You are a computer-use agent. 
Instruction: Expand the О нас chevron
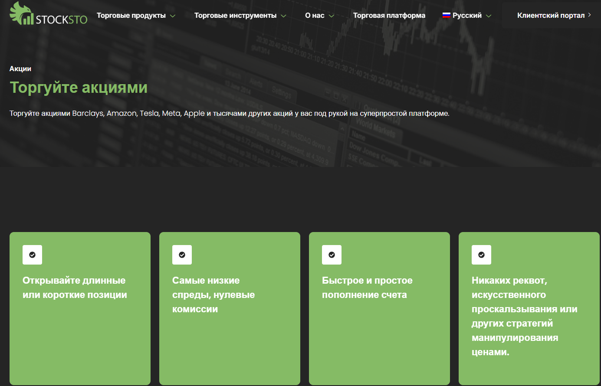pos(332,16)
